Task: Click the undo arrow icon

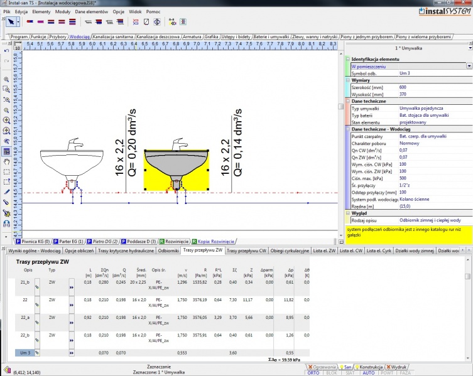Action: pyautogui.click(x=6, y=50)
